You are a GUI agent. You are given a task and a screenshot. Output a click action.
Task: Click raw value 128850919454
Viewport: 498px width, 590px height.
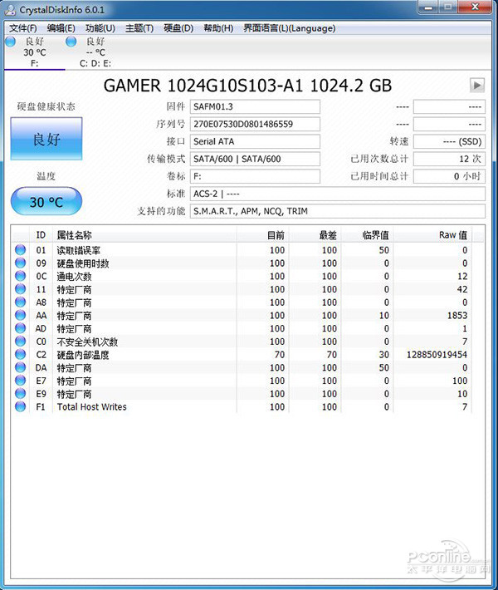coord(437,355)
